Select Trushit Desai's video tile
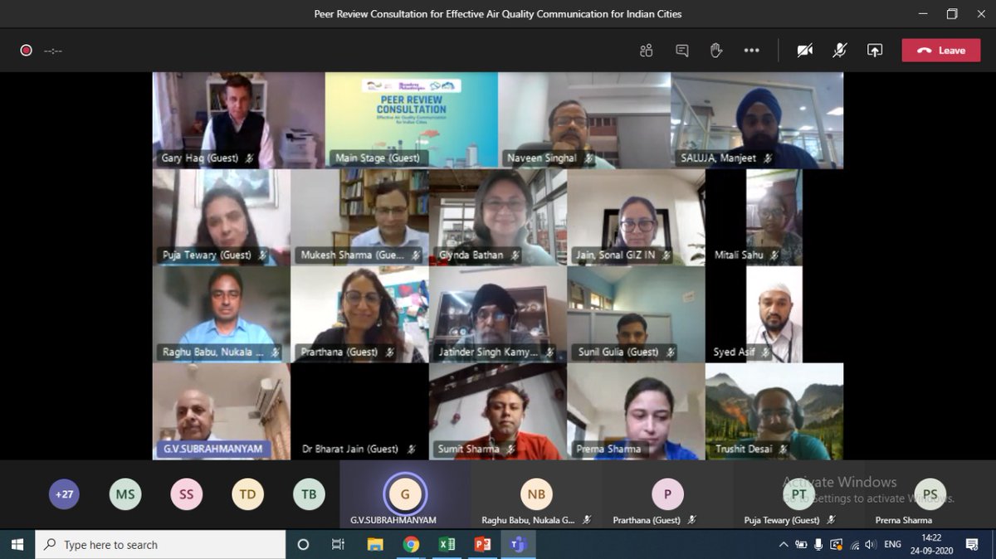 coord(774,411)
